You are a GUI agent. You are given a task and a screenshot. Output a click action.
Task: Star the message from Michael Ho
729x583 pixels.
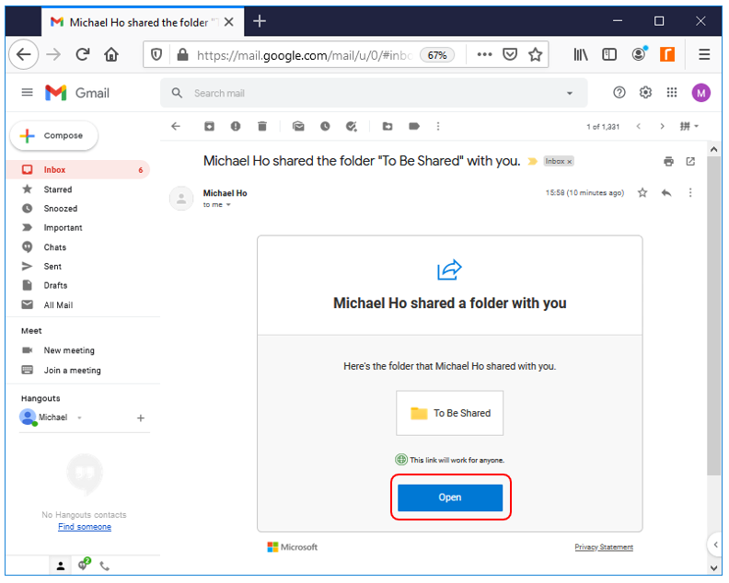pyautogui.click(x=642, y=193)
